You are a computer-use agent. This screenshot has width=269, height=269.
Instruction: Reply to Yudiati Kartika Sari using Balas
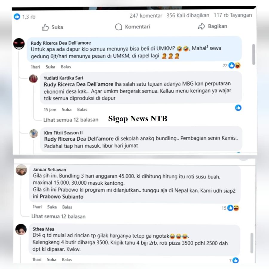(x=82, y=109)
